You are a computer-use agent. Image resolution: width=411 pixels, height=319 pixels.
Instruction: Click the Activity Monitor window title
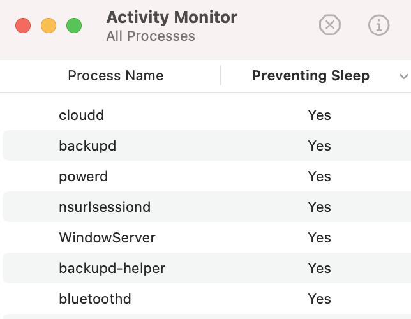(172, 17)
